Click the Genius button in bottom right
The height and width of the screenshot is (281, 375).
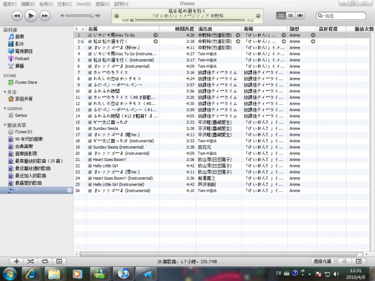pos(345,262)
